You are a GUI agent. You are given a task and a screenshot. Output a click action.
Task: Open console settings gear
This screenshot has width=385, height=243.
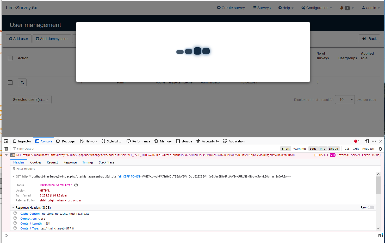[381, 149]
